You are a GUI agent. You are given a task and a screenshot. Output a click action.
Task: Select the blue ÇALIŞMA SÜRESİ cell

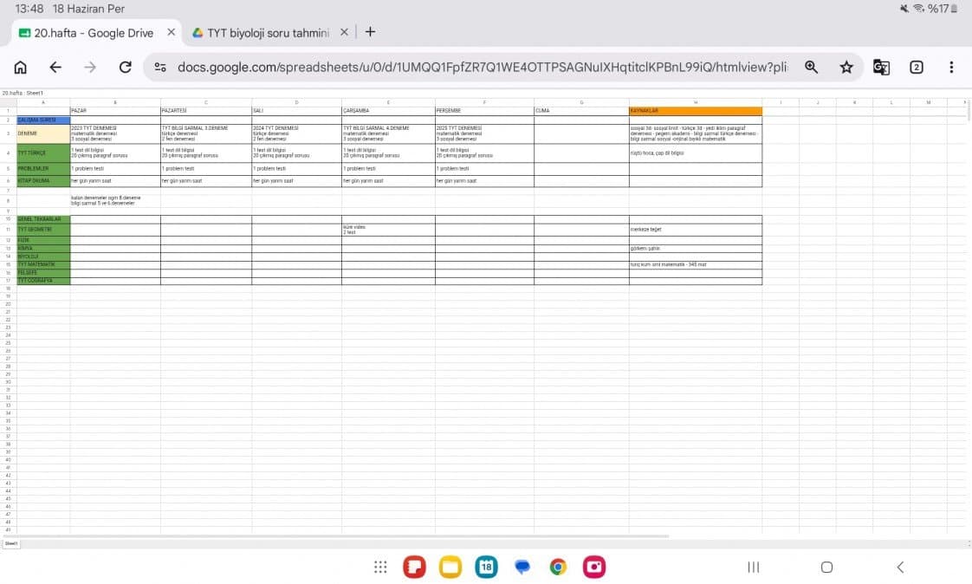point(43,120)
